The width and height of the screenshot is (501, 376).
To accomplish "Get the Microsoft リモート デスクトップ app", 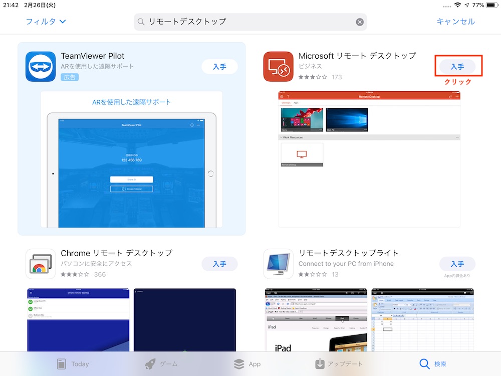I will click(457, 67).
